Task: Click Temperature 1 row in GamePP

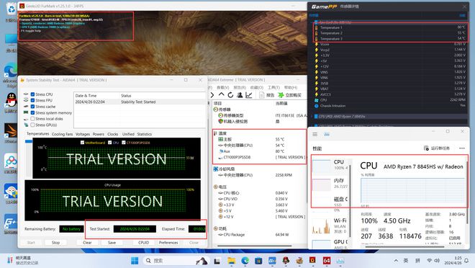Action: coord(390,27)
